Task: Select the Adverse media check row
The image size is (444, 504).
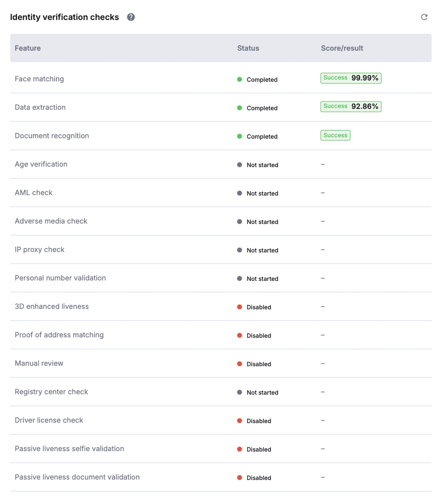Action: point(51,221)
